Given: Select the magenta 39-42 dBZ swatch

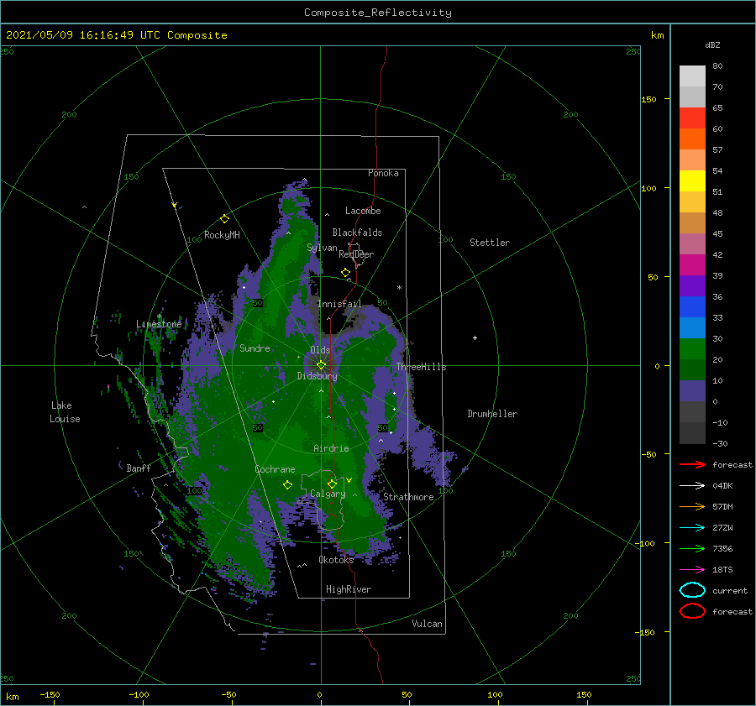Looking at the screenshot, I should coord(692,265).
